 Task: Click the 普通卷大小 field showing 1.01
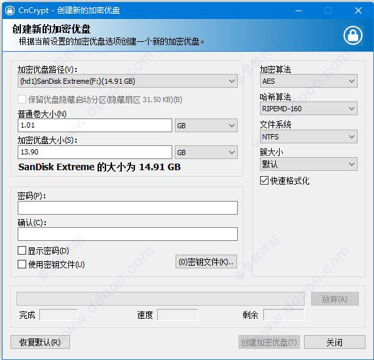tap(95, 126)
